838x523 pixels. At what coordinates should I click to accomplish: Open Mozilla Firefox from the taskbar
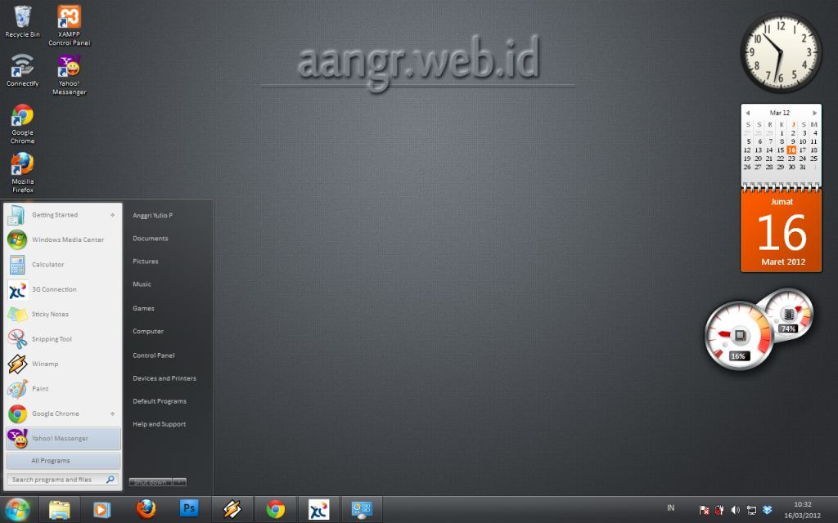point(144,508)
